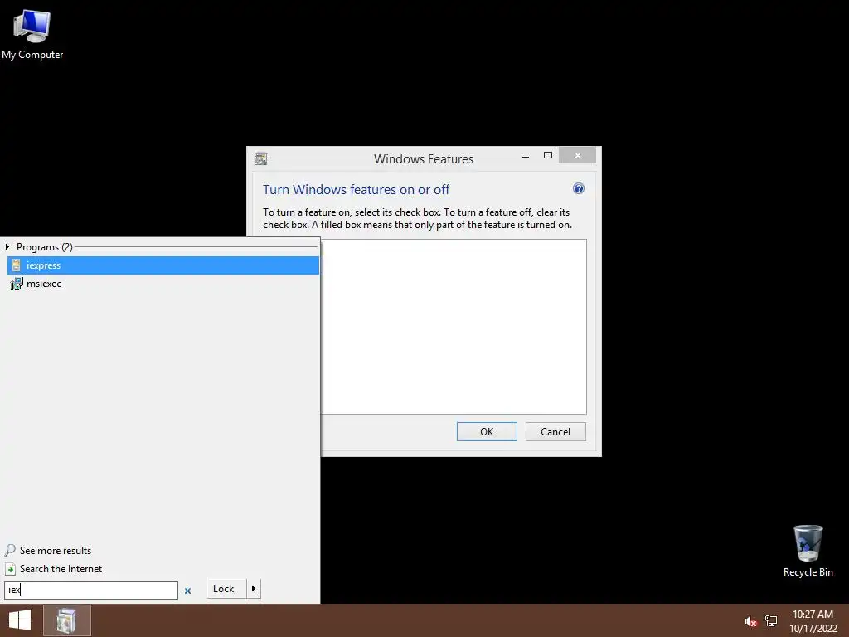Click the Lock button
Viewport: 849px width, 637px height.
pyautogui.click(x=226, y=589)
